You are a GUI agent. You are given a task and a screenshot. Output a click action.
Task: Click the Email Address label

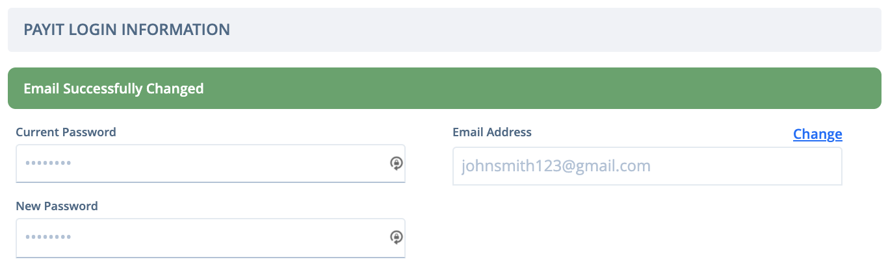[x=492, y=132]
